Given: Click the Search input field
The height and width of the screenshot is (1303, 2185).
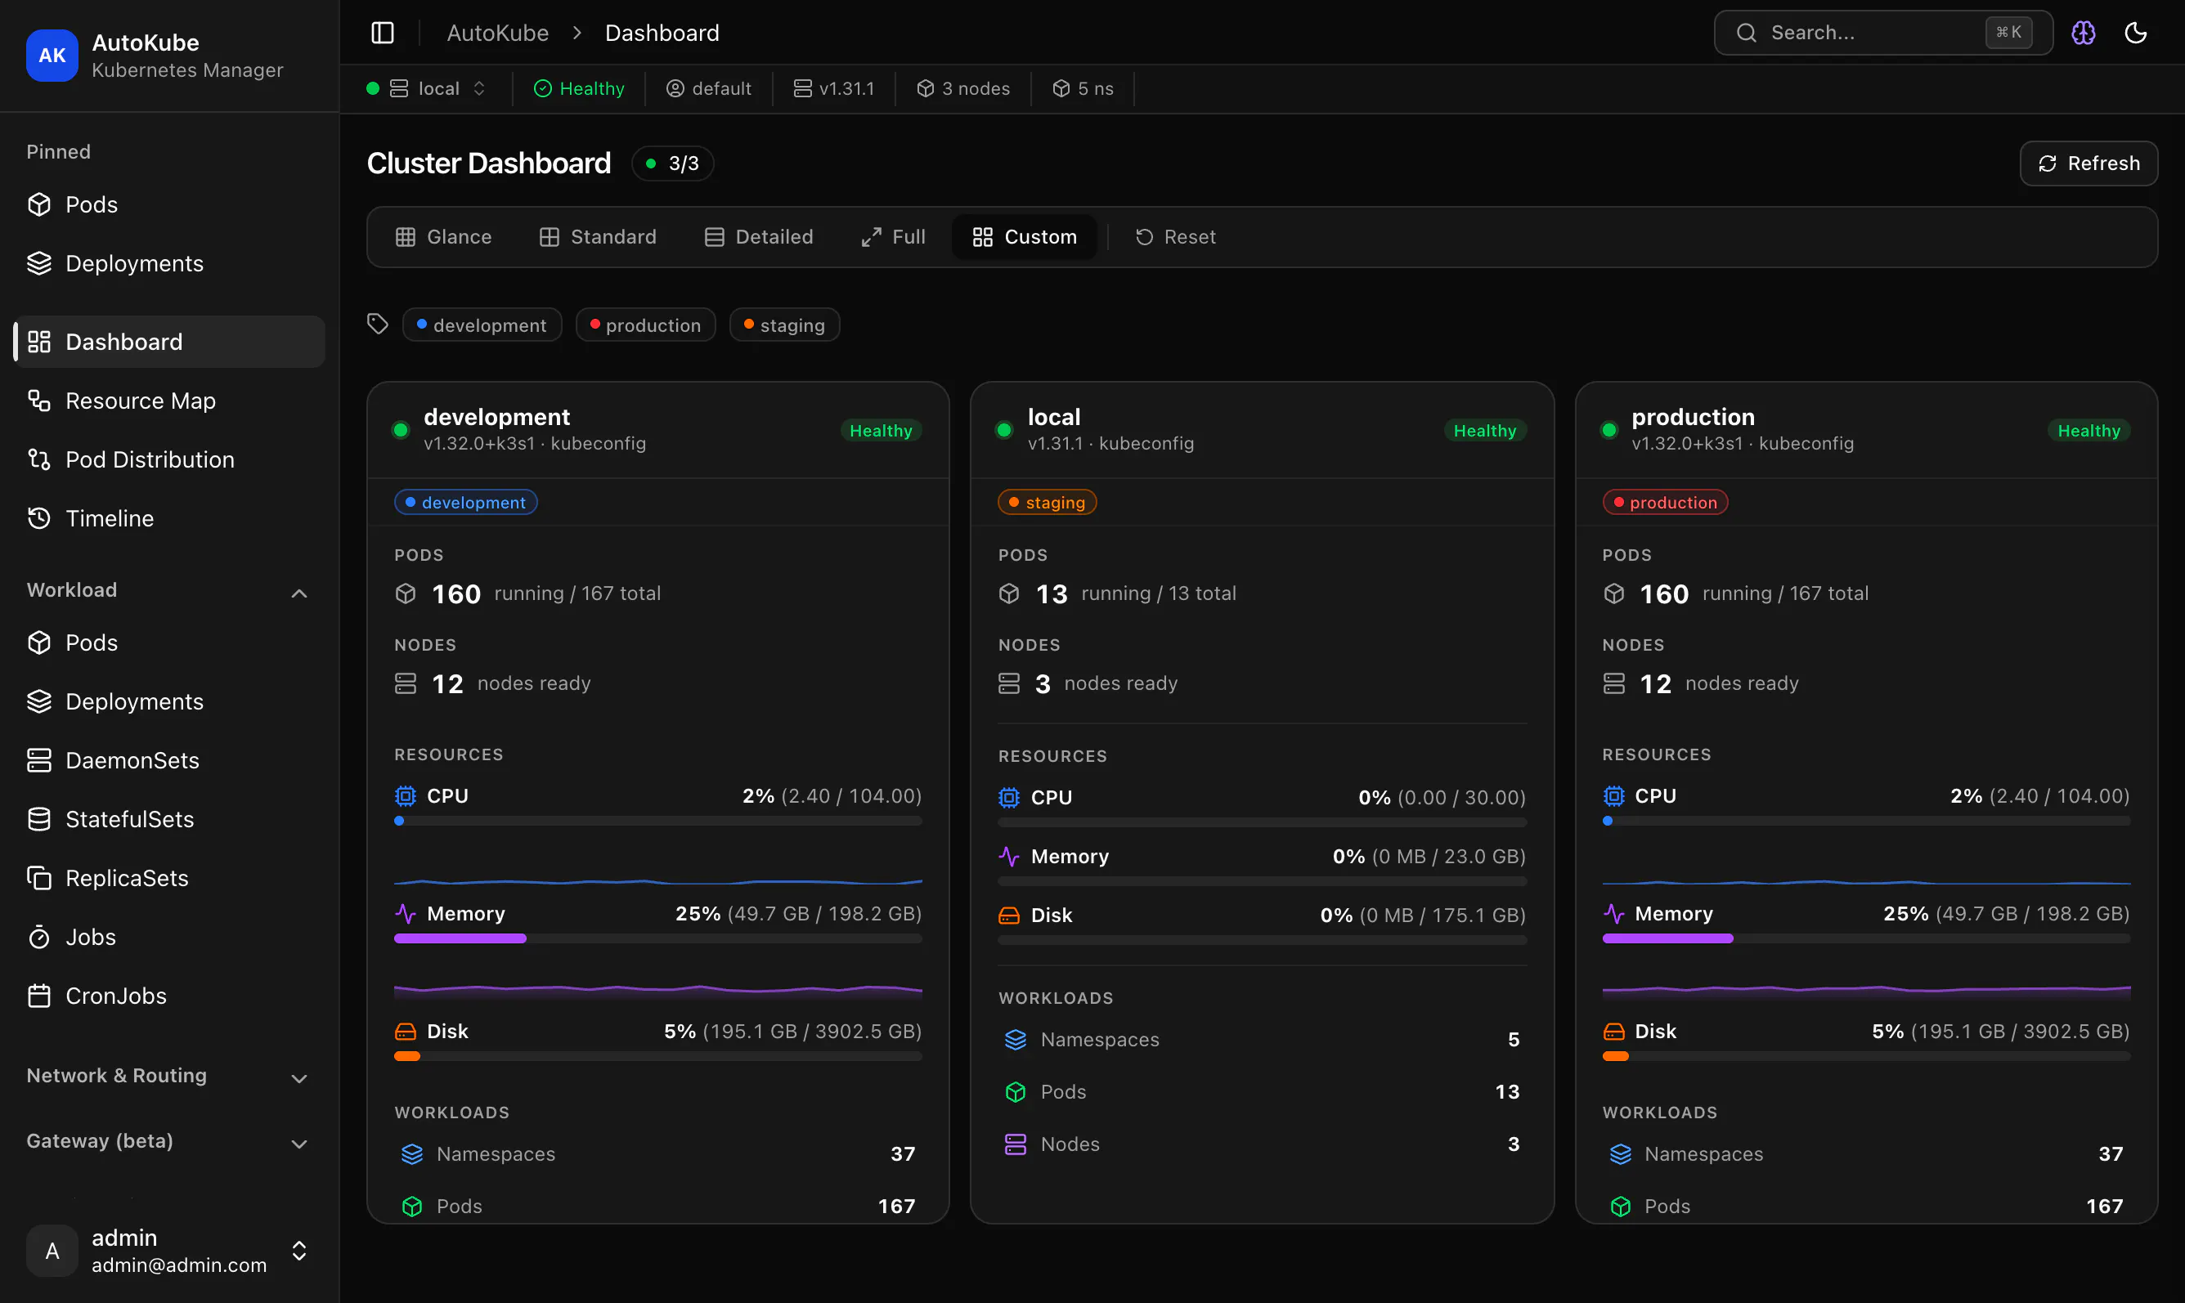Looking at the screenshot, I should click(x=1883, y=33).
